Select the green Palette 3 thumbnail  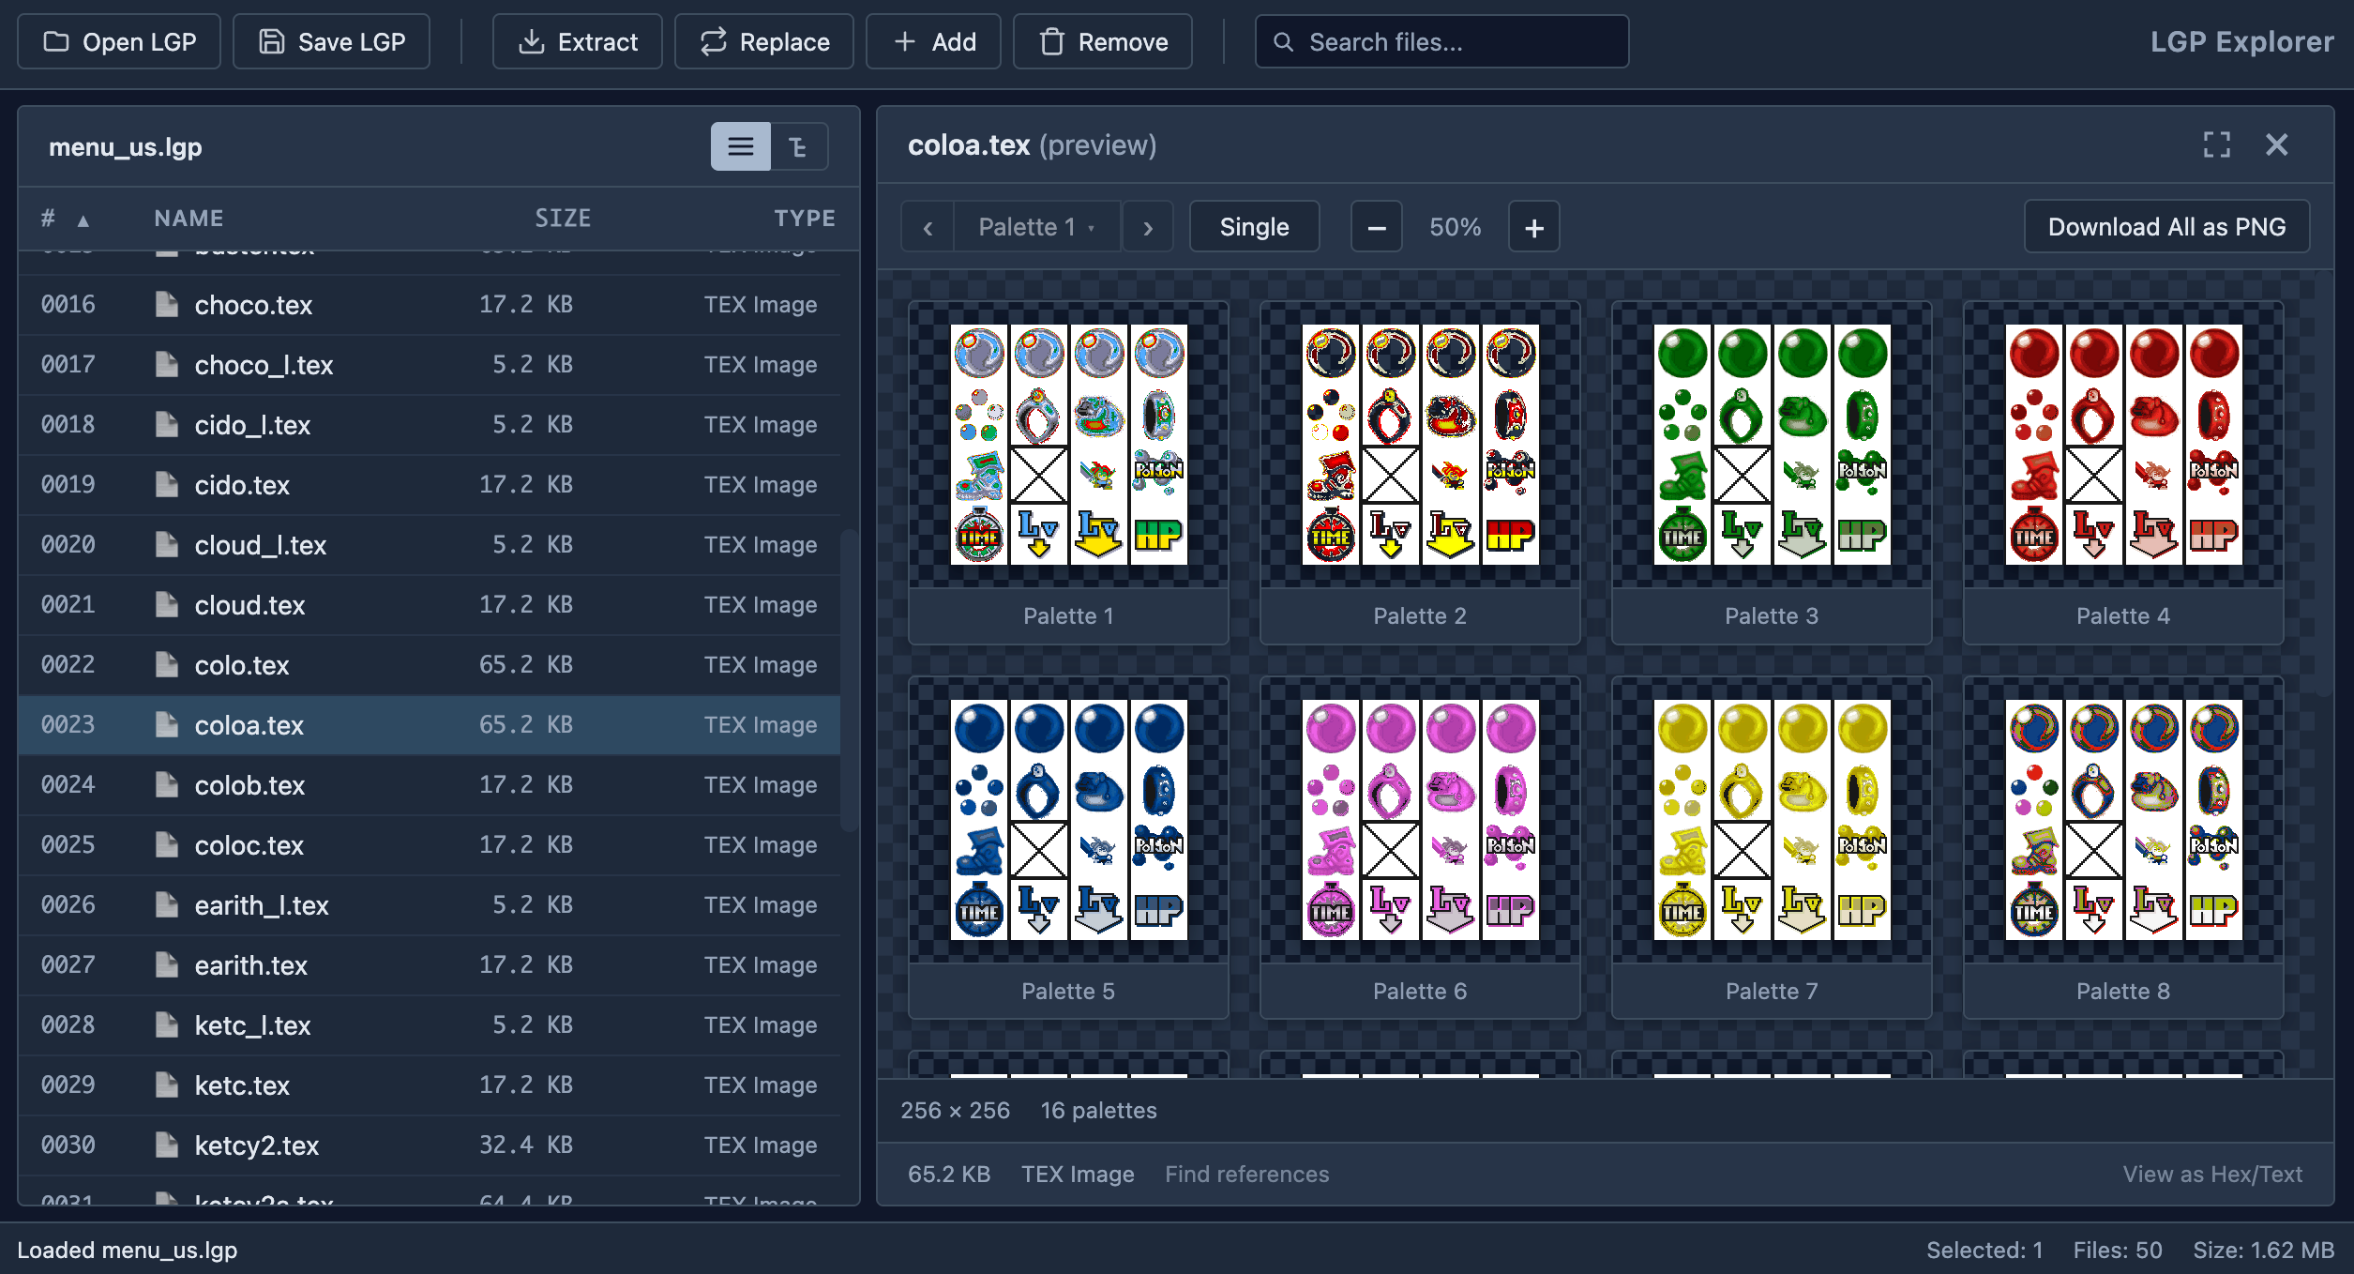coord(1772,473)
